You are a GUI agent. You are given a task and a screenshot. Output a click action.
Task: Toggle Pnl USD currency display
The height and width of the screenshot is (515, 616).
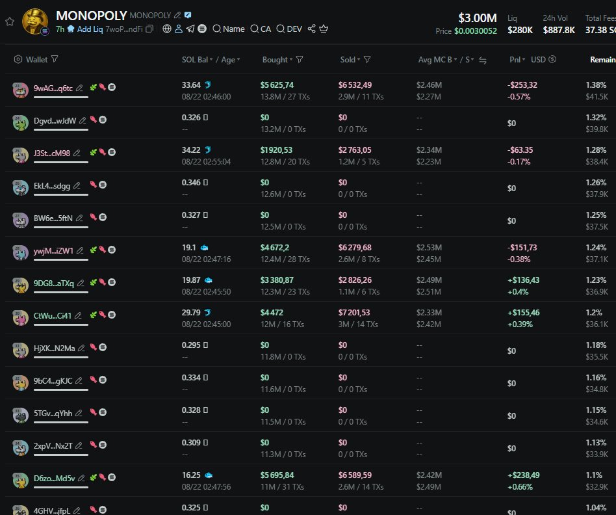[543, 60]
